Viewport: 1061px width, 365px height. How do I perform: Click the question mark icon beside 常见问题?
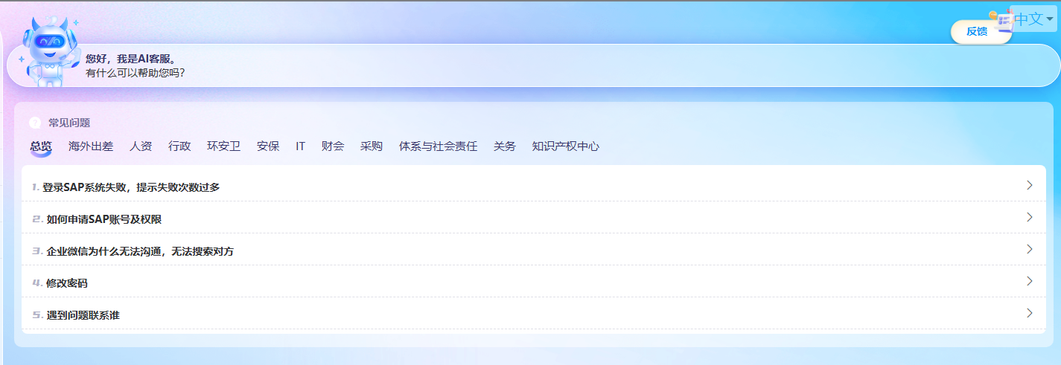(35, 123)
